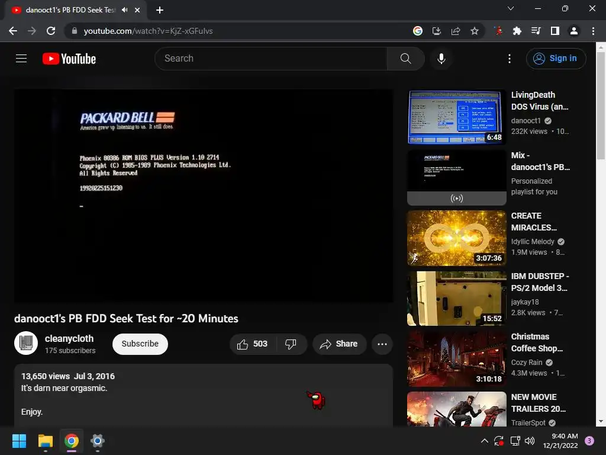Open media controls icon in toolbar
Image resolution: width=606 pixels, height=455 pixels.
pos(536,31)
